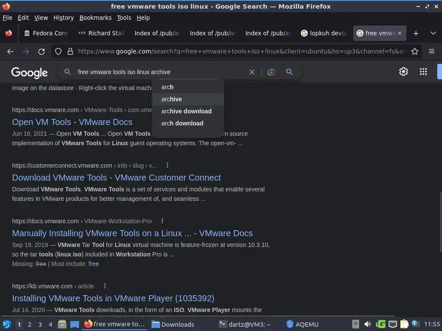The image size is (442, 331).
Task: Open the File menu
Action: 7,18
